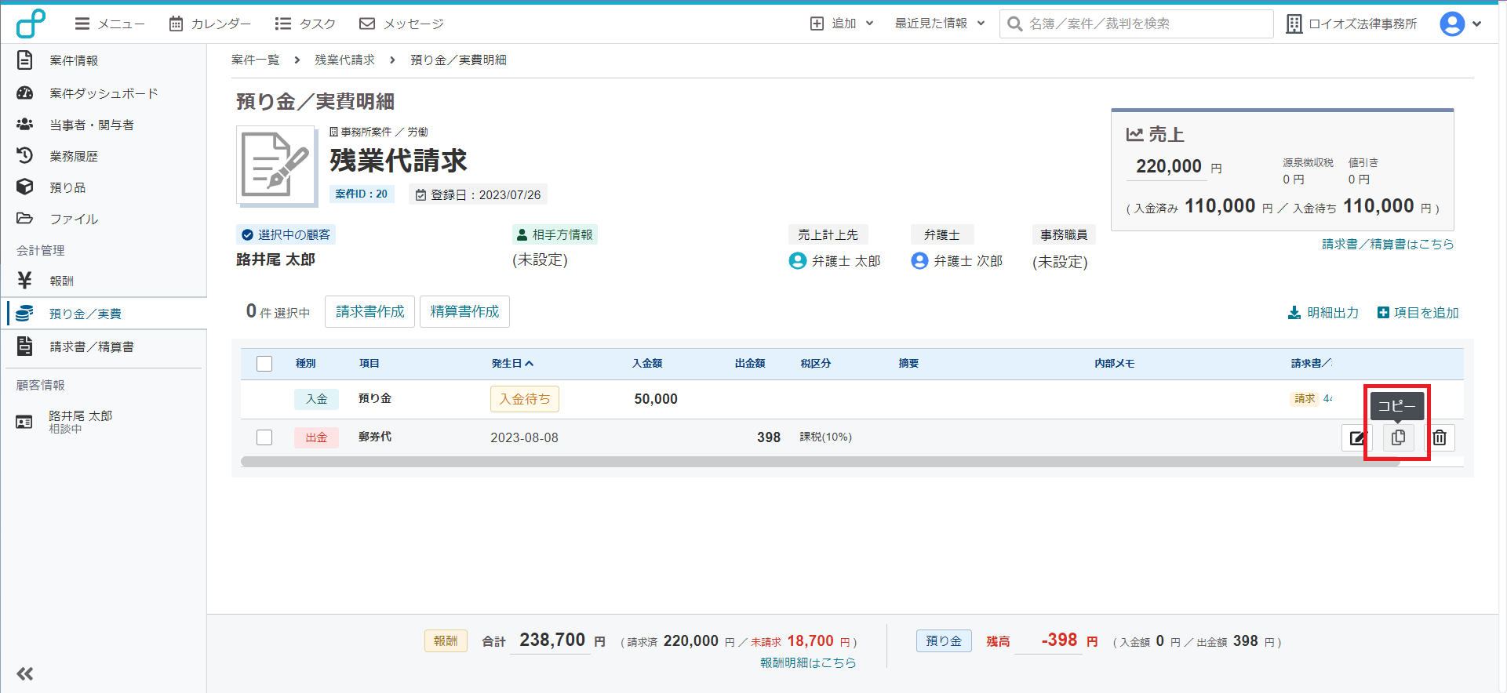Screen dimensions: 1507x693
Task: Click the 報酬 badge in footer summary
Action: tap(446, 641)
